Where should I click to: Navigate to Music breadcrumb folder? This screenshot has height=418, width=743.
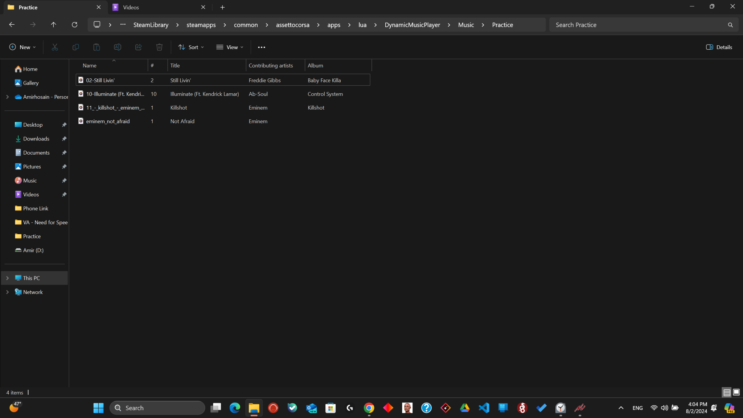point(466,25)
